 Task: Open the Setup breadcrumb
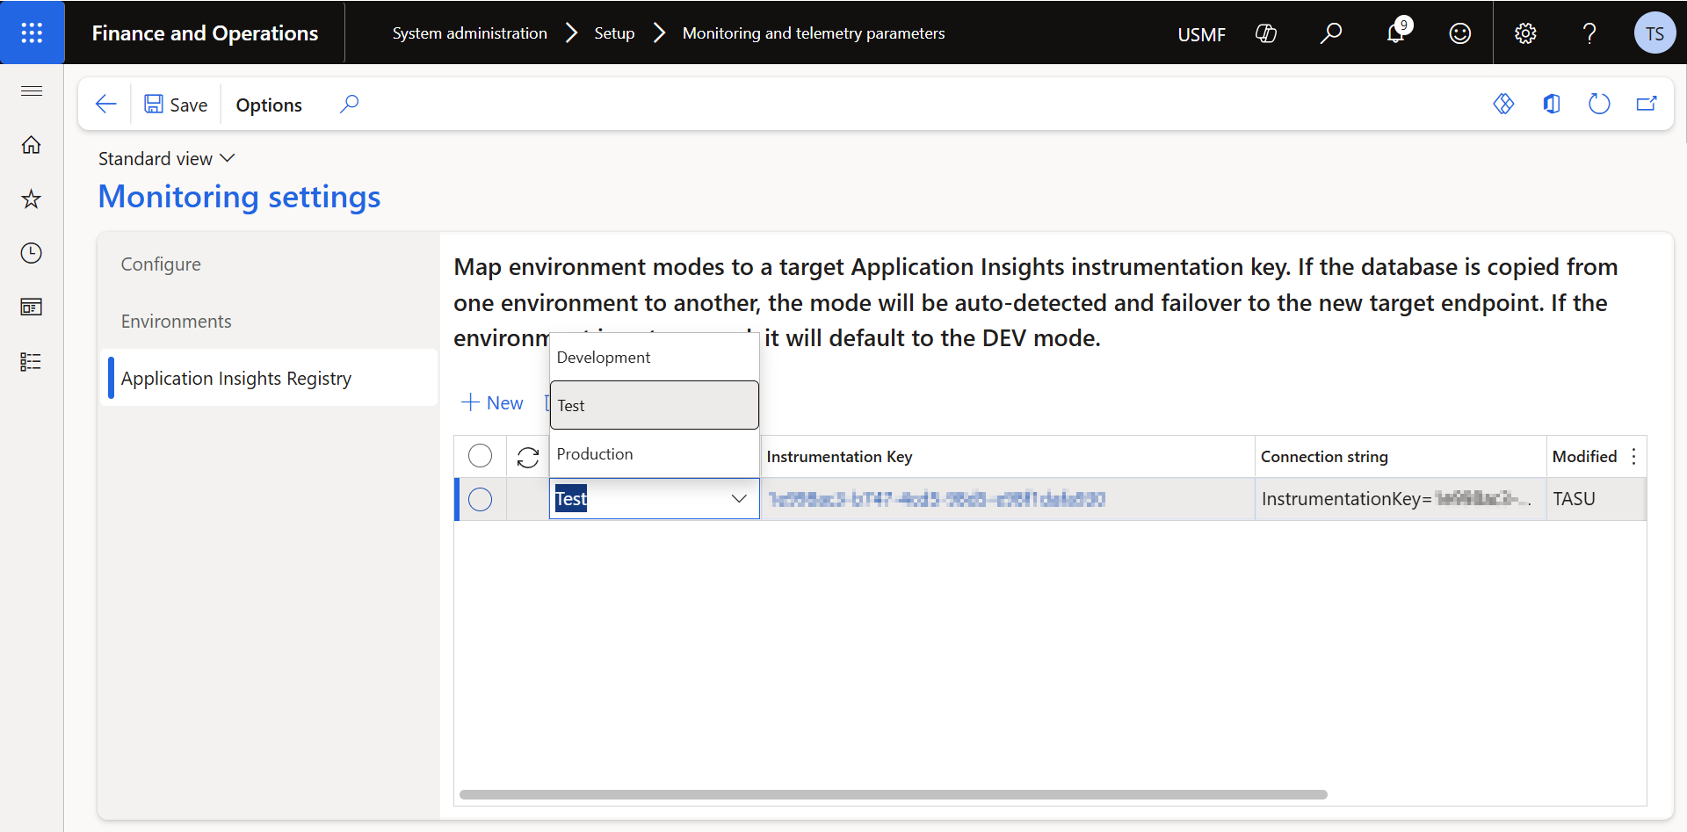coord(614,33)
